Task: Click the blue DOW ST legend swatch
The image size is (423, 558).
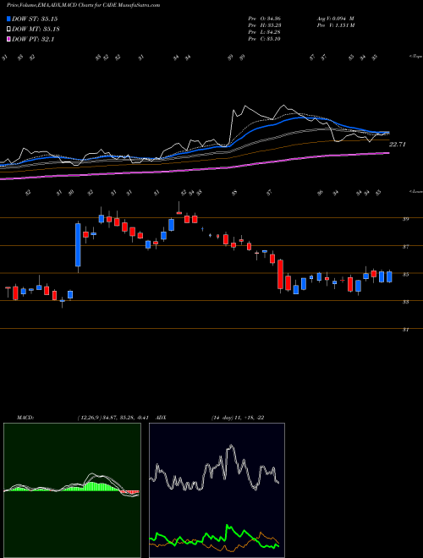Action: point(9,19)
